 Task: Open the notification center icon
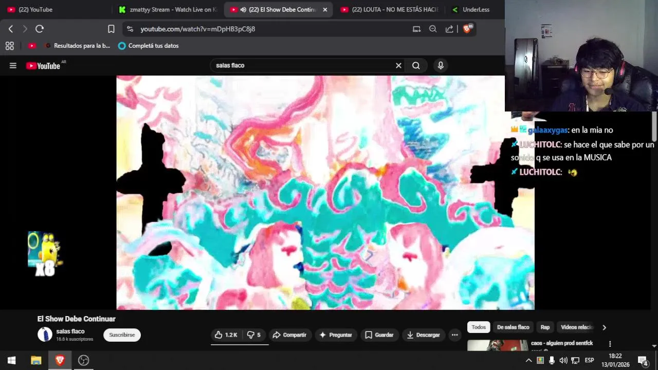click(643, 360)
